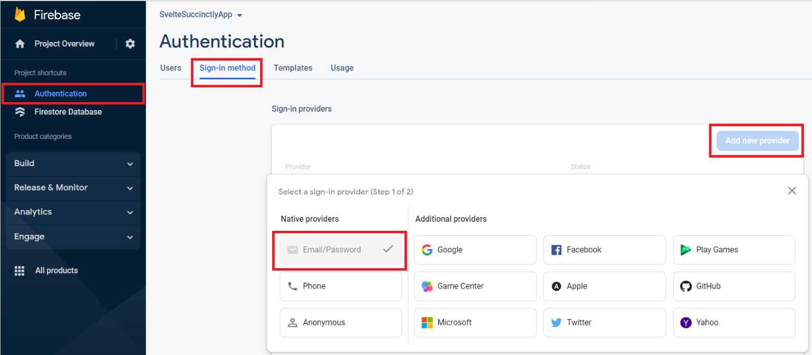Expand the Build category

(x=73, y=163)
